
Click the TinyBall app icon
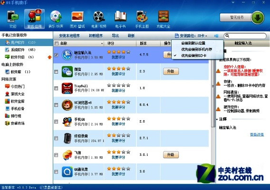point(67,88)
